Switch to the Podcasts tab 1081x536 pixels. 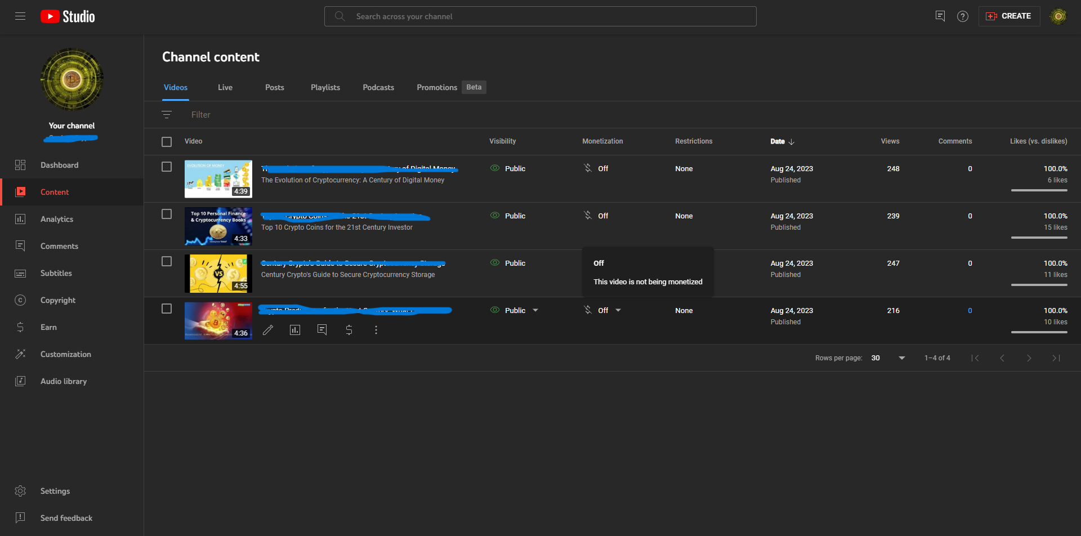coord(378,87)
